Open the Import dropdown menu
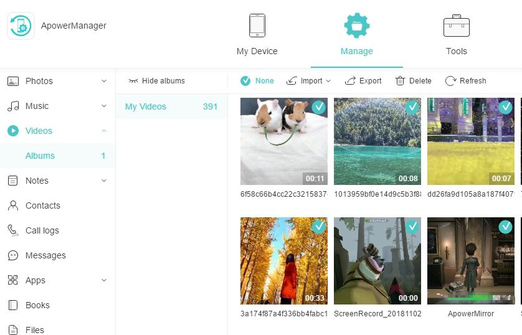 [x=309, y=81]
